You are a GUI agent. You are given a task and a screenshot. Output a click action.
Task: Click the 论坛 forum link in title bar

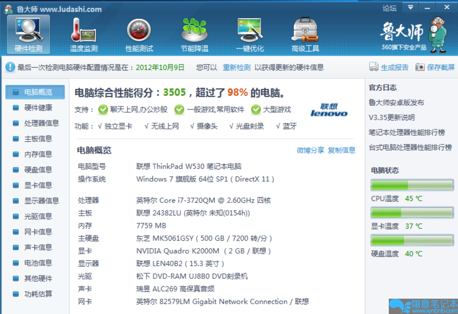pyautogui.click(x=390, y=8)
